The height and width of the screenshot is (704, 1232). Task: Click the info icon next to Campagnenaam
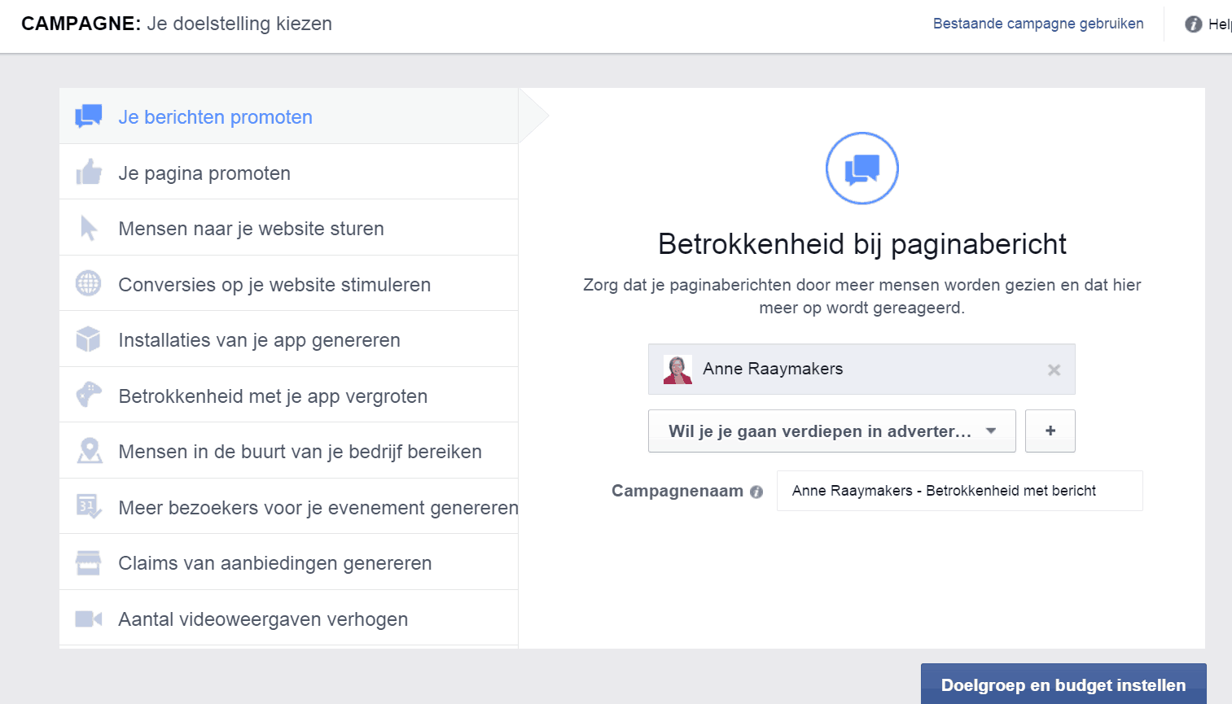[756, 492]
